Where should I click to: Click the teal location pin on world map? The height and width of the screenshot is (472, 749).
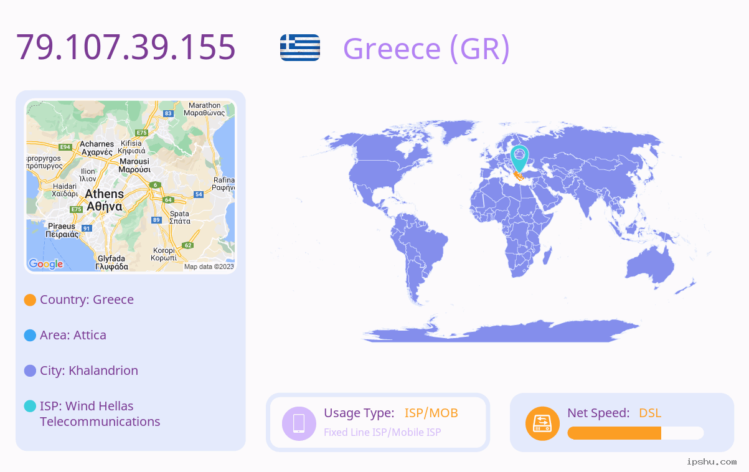pyautogui.click(x=519, y=158)
